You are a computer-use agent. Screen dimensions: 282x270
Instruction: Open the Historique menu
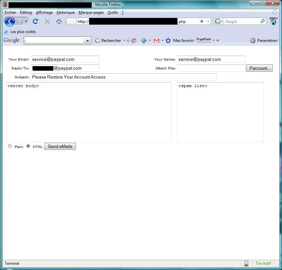[66, 12]
